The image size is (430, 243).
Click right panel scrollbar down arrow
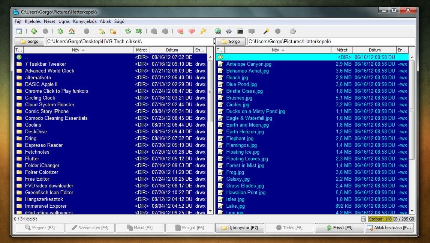pyautogui.click(x=412, y=211)
